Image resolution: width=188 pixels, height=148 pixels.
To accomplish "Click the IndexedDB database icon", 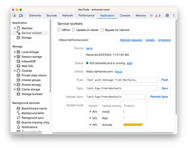I will (18, 61).
